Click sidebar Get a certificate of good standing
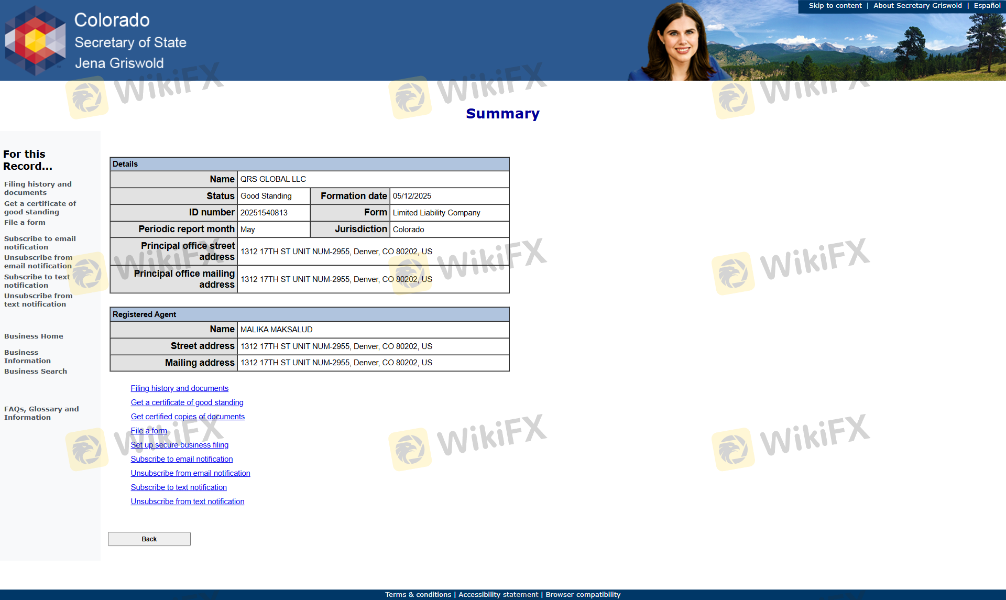The image size is (1006, 600). [x=40, y=208]
